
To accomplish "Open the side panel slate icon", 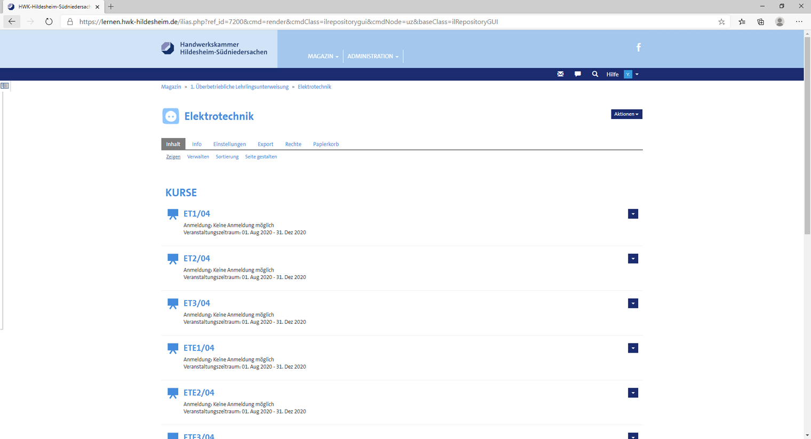I will click(x=5, y=86).
